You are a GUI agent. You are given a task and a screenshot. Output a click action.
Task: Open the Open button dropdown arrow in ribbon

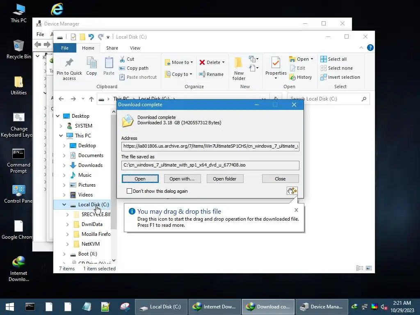pos(312,59)
